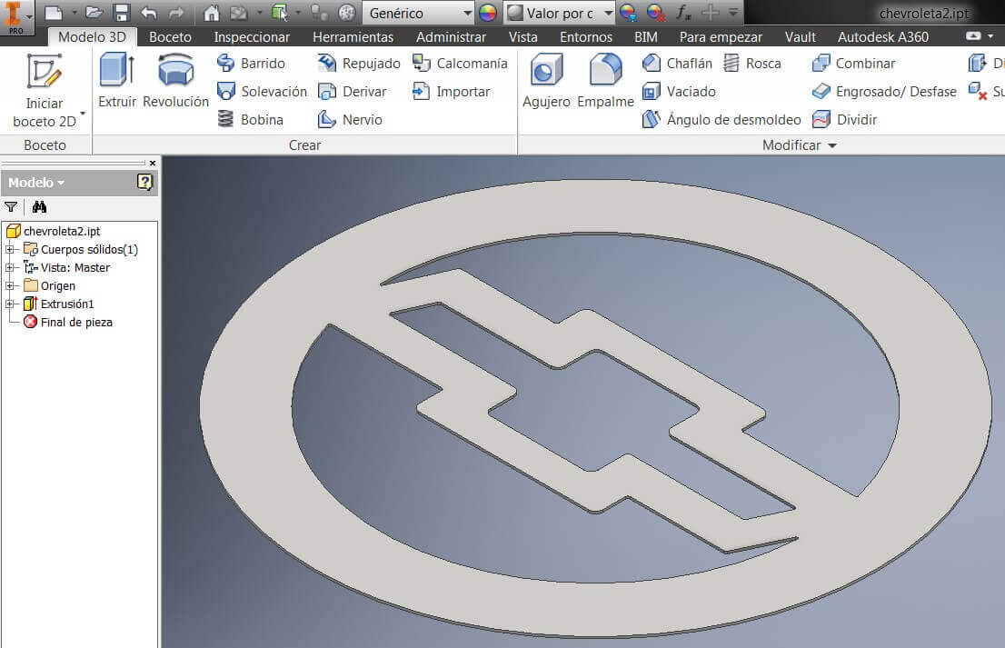
Task: Start a new 2D sketch (Iniciar boceto 2D)
Action: pos(45,90)
